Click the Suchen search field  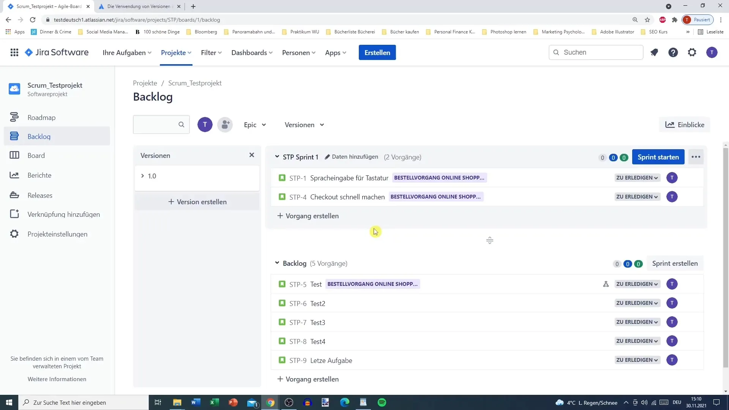(x=596, y=52)
